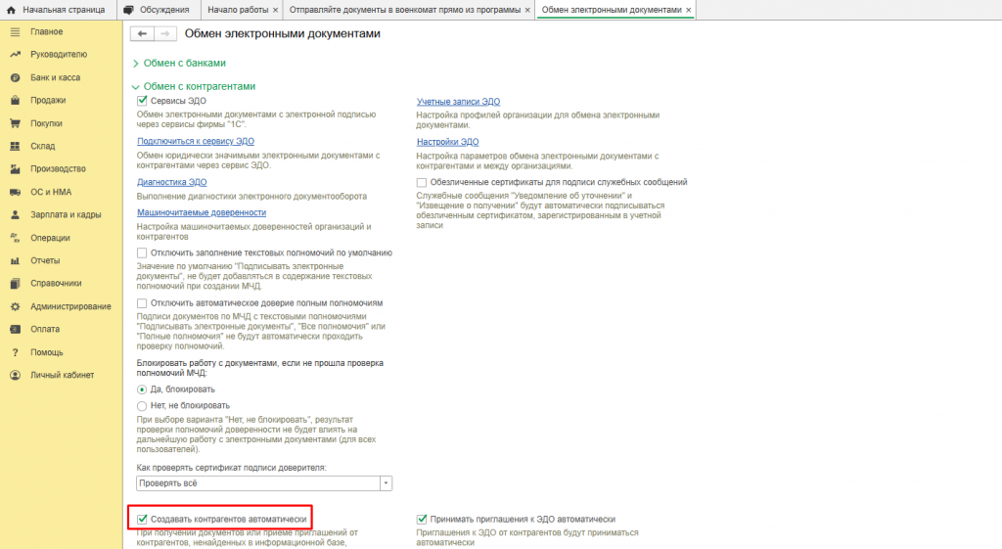Open the Машиночитаемые доверенности link

point(202,212)
